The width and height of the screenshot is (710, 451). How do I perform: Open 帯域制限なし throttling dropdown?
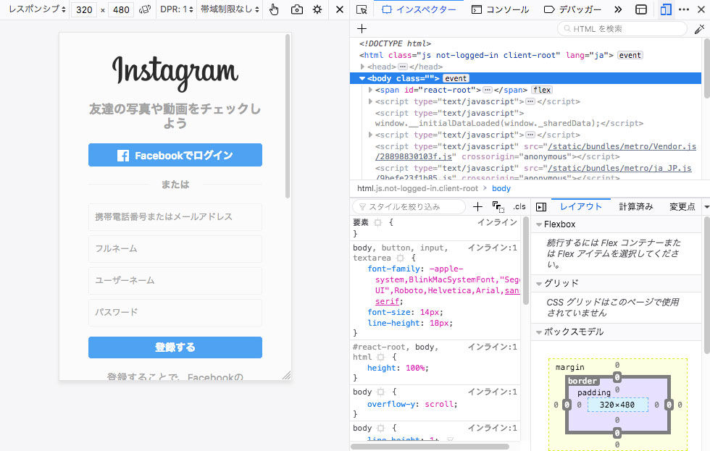coord(230,9)
